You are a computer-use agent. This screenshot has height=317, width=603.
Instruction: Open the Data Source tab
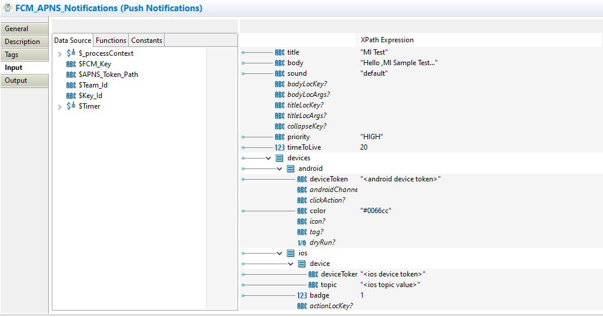tap(73, 41)
